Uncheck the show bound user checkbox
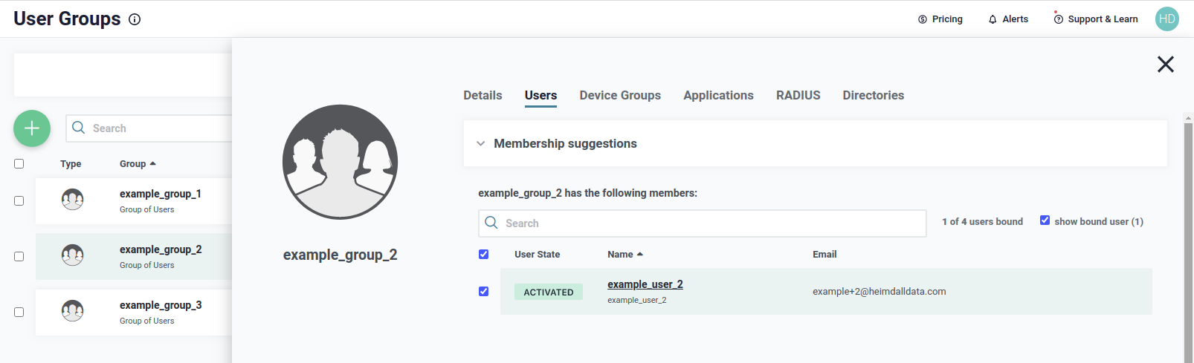Image resolution: width=1194 pixels, height=363 pixels. click(x=1045, y=220)
